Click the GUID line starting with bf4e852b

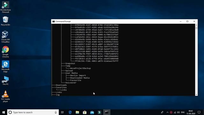click(x=97, y=27)
